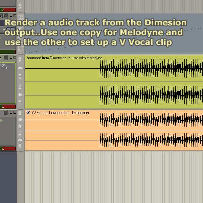Screen dimensions: 203x203
Task: Click the lanes icon on the Dimension track
Action: tap(6, 16)
